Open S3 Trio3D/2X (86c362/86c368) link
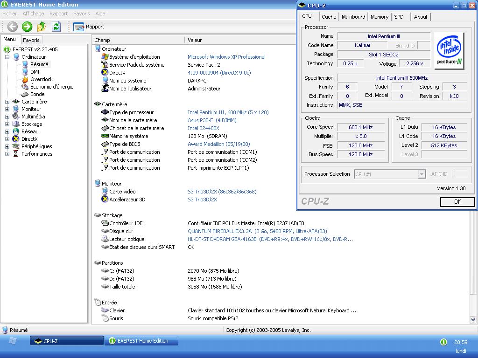The image size is (478, 358). tap(222, 192)
